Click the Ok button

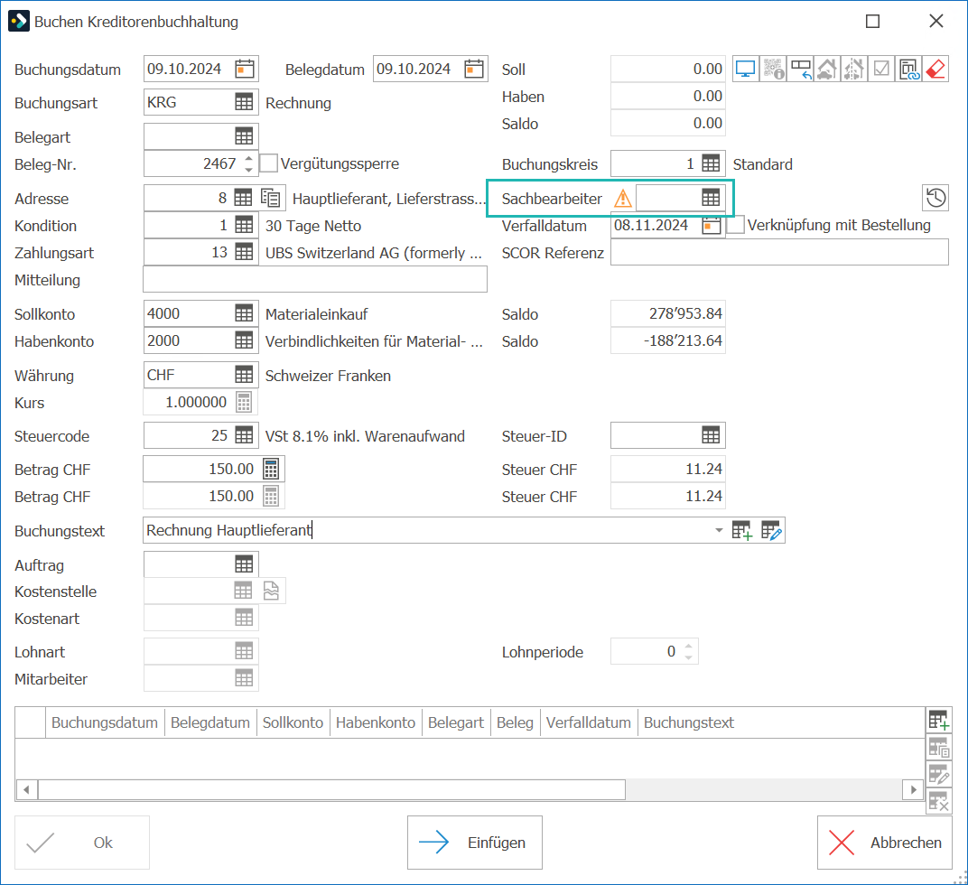tap(82, 843)
